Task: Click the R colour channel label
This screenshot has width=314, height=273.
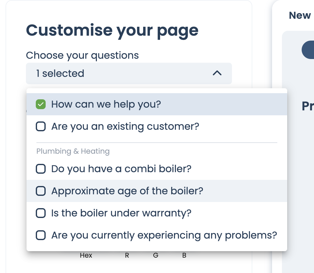Action: pos(127,255)
